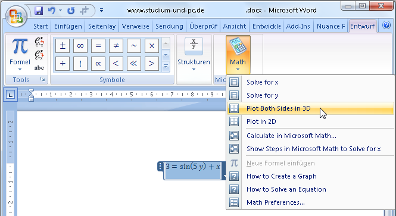Image resolution: width=396 pixels, height=216 pixels.
Task: Open the Formel pi button
Action: click(x=20, y=54)
